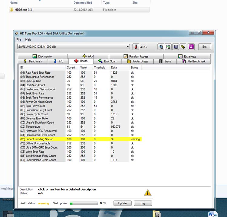Screen dimensions: 227x217
Task: Open the File menu
Action: [x=19, y=40]
